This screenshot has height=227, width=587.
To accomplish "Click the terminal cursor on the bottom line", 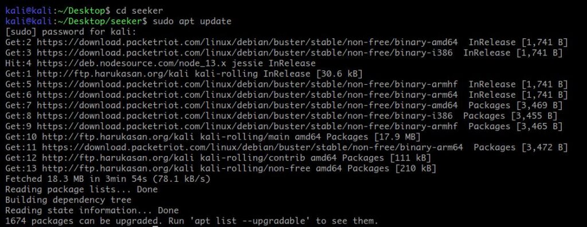I will pos(155,225).
